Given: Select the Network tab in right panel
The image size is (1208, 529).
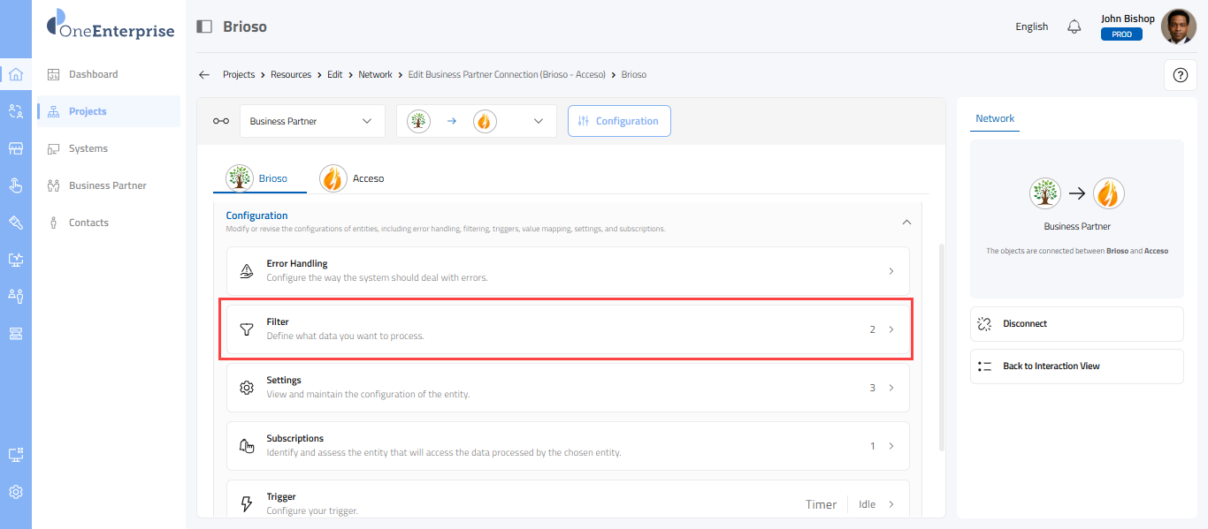Looking at the screenshot, I should click(x=995, y=118).
